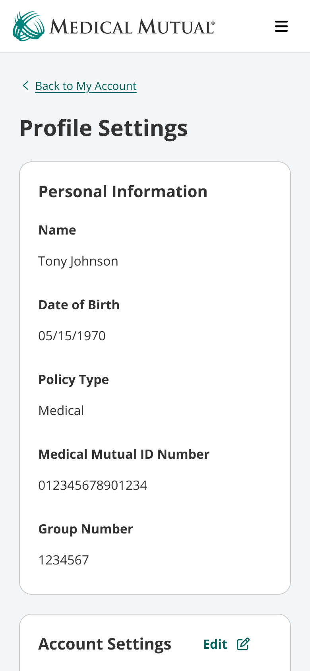The width and height of the screenshot is (310, 671).
Task: Click the Edit label for Account Settings
Action: pos(215,644)
